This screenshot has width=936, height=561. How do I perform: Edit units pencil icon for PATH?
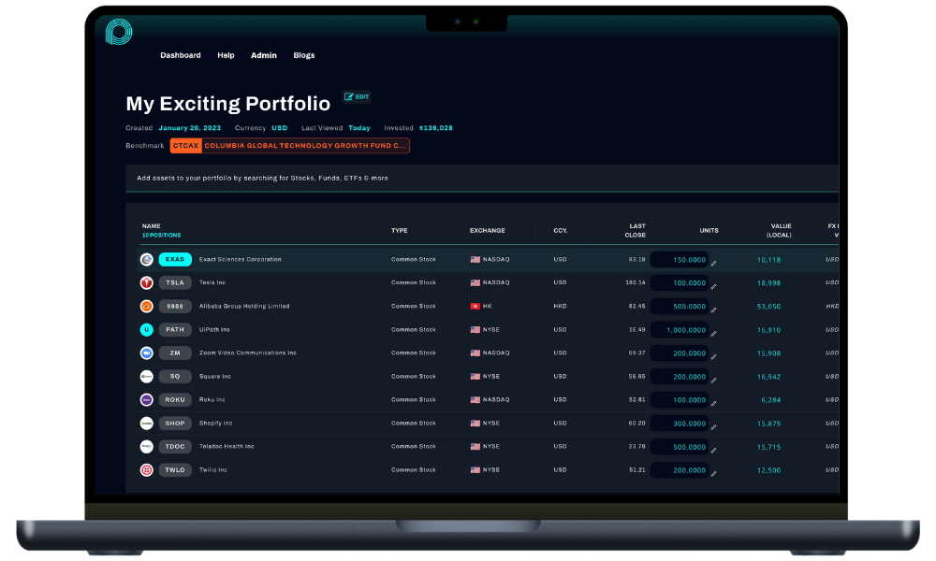713,333
